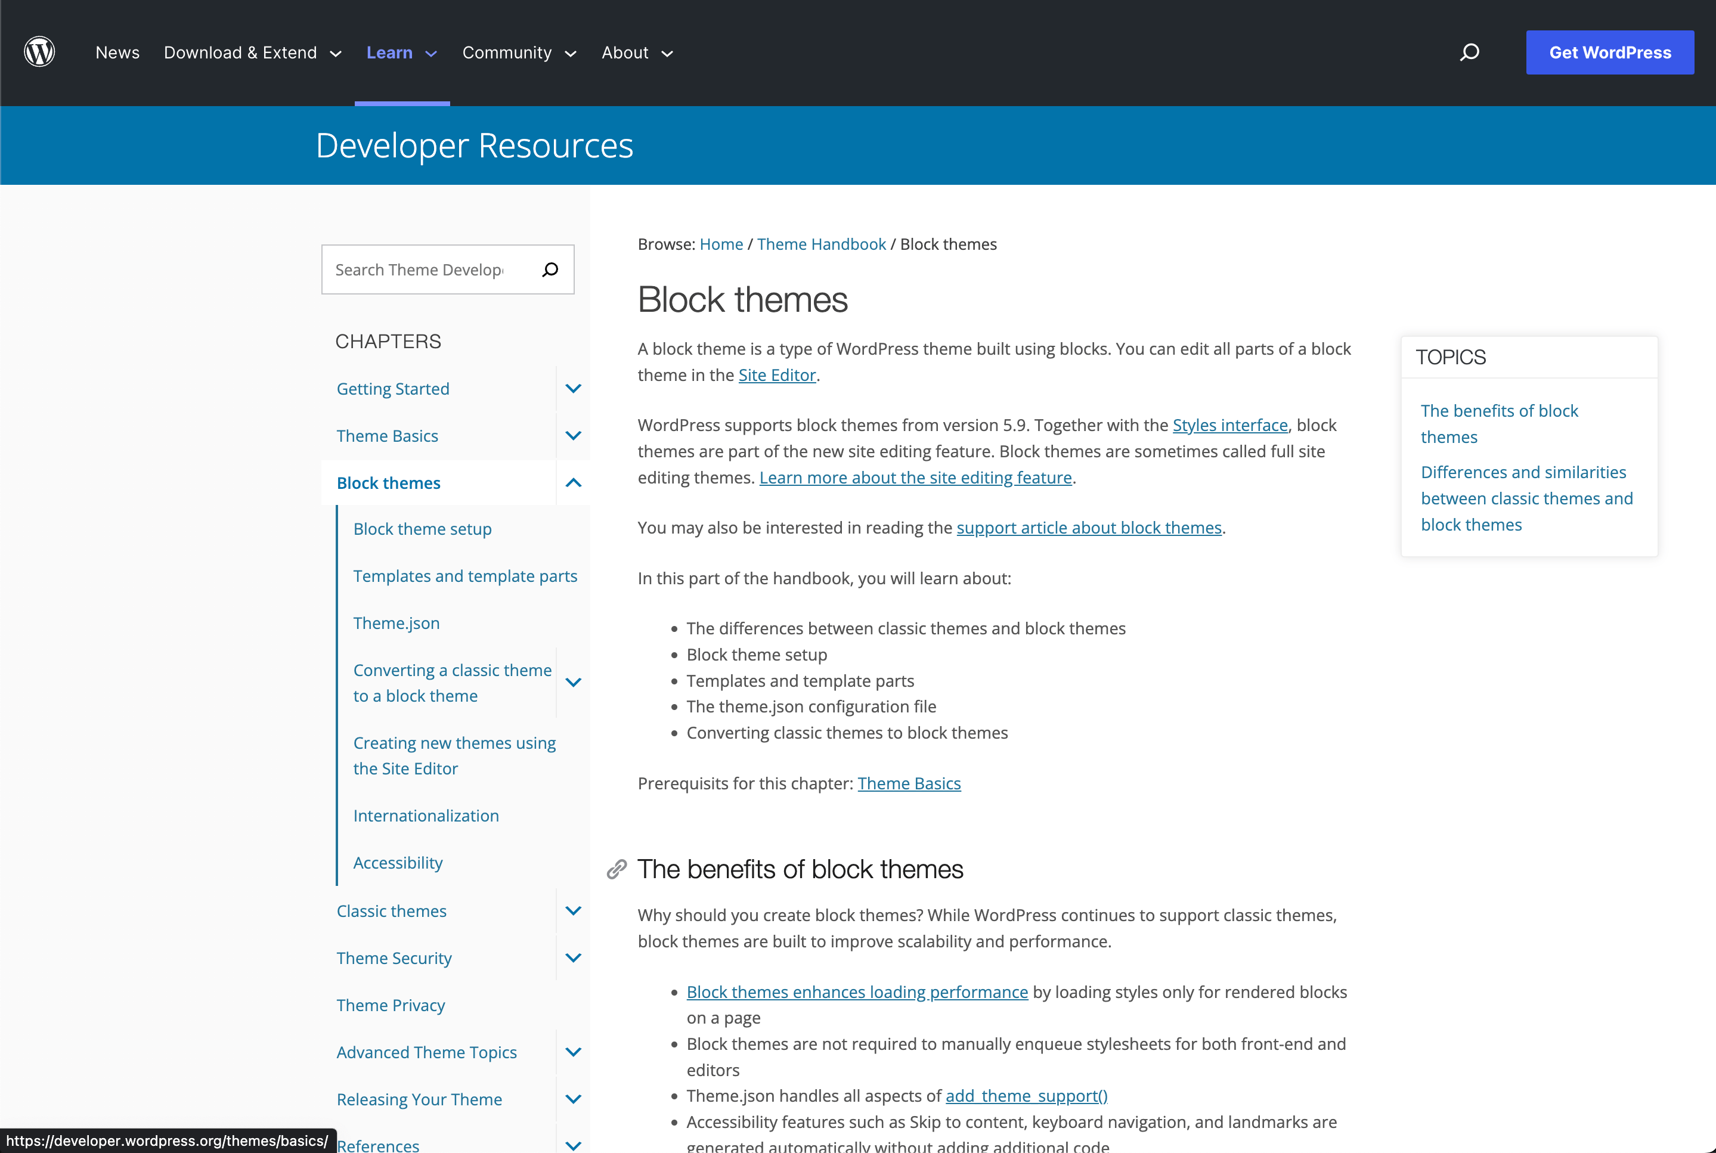Click the TOPICS panel heading
This screenshot has width=1716, height=1153.
point(1451,357)
